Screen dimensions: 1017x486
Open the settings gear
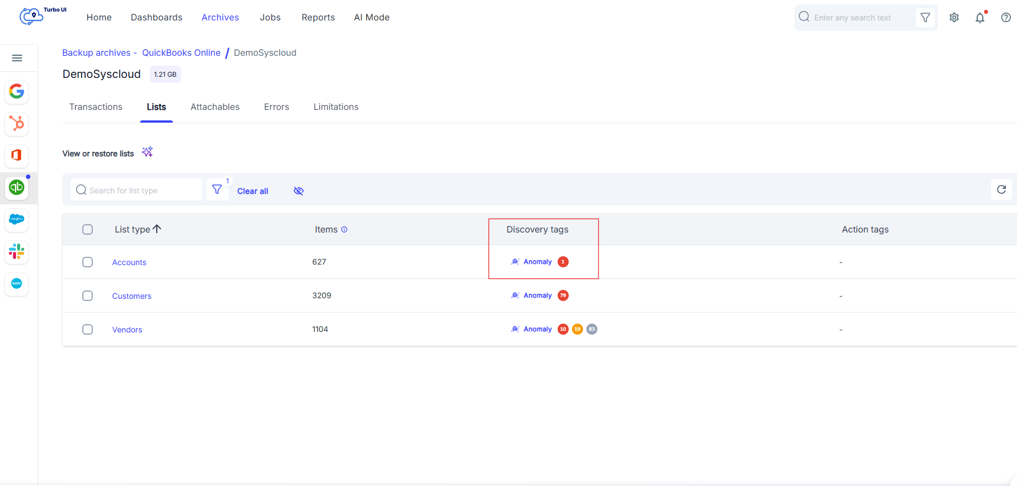click(x=954, y=18)
